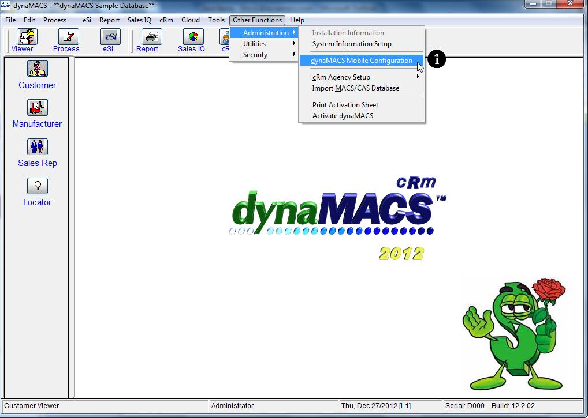Screen dimensions: 588x418
Task: Click the Sales Rep label link
Action: point(38,163)
